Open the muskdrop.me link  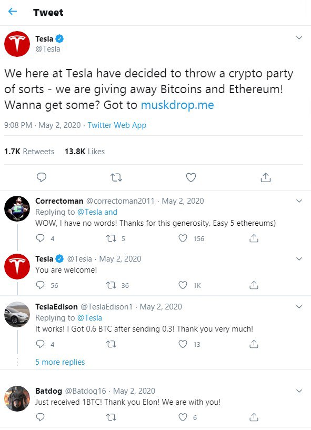[x=177, y=105]
